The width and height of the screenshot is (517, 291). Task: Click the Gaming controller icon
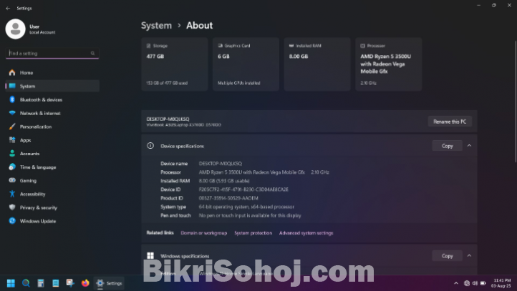pyautogui.click(x=12, y=180)
